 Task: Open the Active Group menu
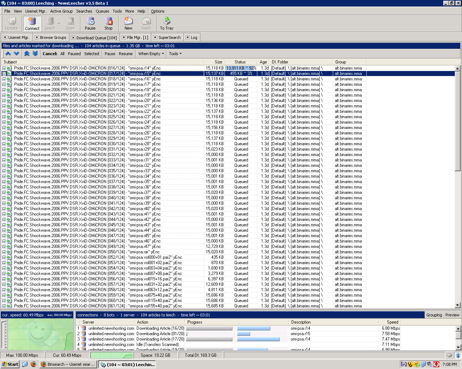tap(61, 11)
